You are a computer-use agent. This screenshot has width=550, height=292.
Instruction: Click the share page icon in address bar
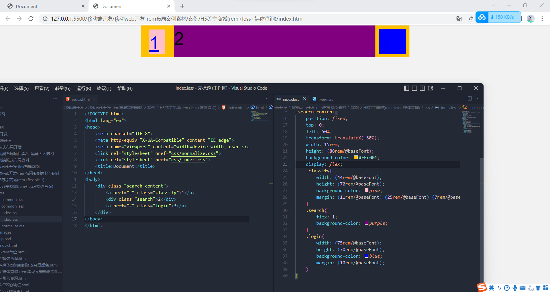[x=470, y=19]
